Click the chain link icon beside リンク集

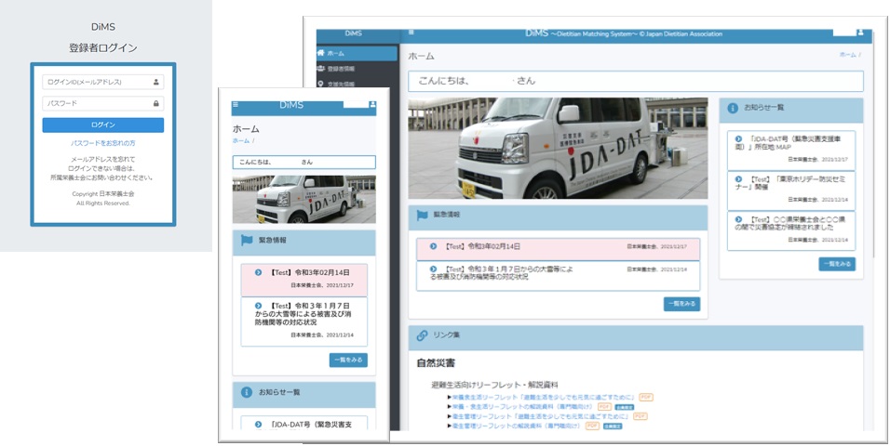[x=422, y=334]
